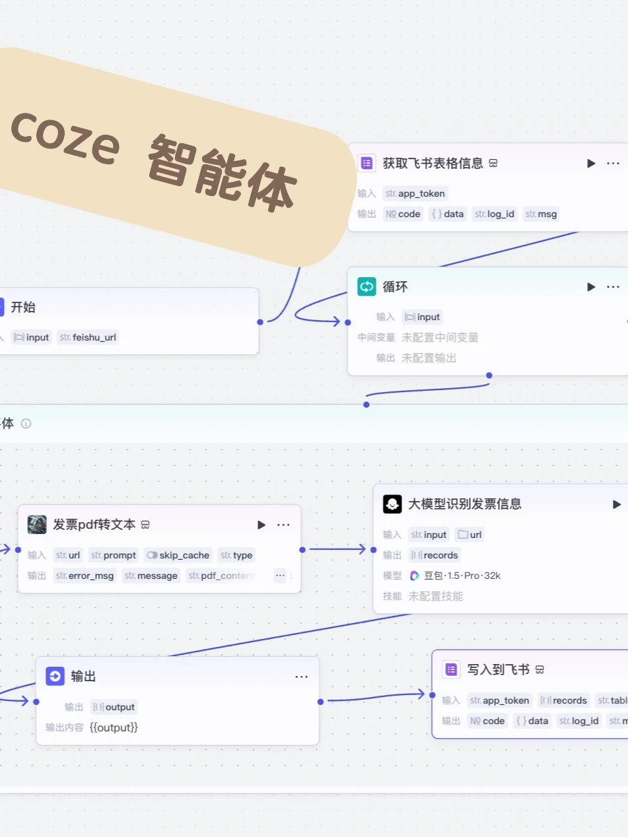Click the input parameter of 循环 node
The width and height of the screenshot is (628, 837).
(423, 317)
